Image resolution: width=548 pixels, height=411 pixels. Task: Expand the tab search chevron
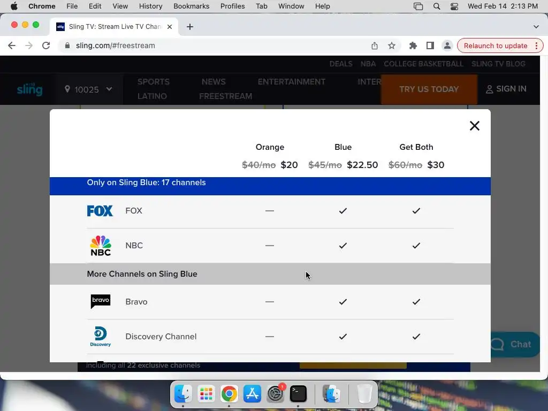[x=536, y=27]
